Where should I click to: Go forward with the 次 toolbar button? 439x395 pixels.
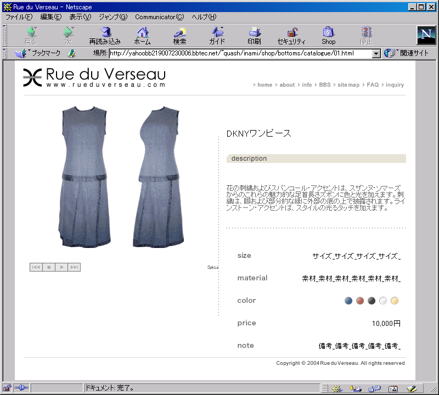(68, 36)
